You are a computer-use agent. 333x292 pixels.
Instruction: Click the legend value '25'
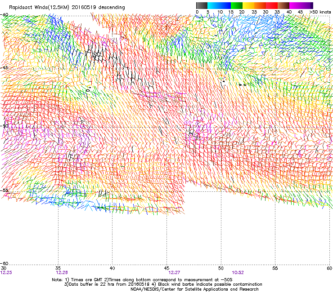(x=254, y=12)
